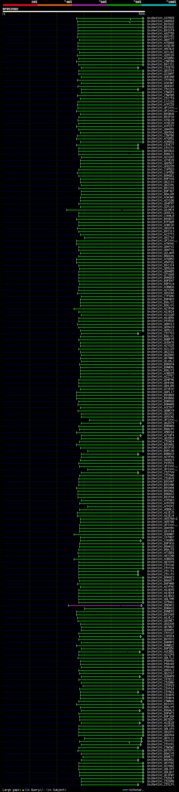Click the red 20% identity color segment
The image size is (179, 792).
(x=20, y=5)
